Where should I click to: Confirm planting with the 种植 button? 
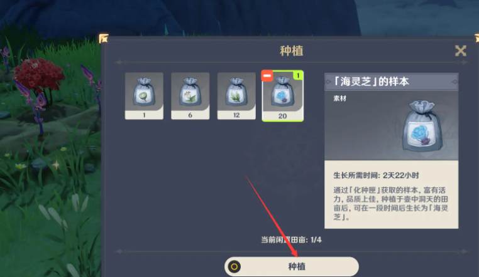pyautogui.click(x=292, y=266)
